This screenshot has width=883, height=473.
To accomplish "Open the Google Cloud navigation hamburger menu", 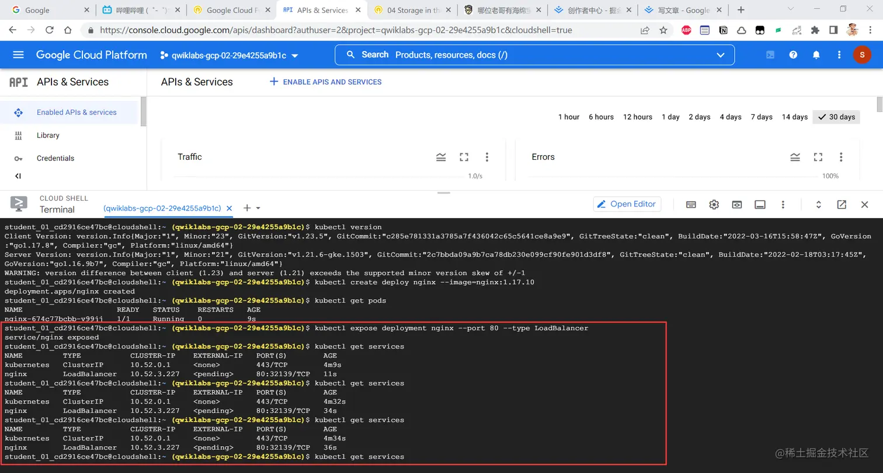I will click(x=18, y=55).
